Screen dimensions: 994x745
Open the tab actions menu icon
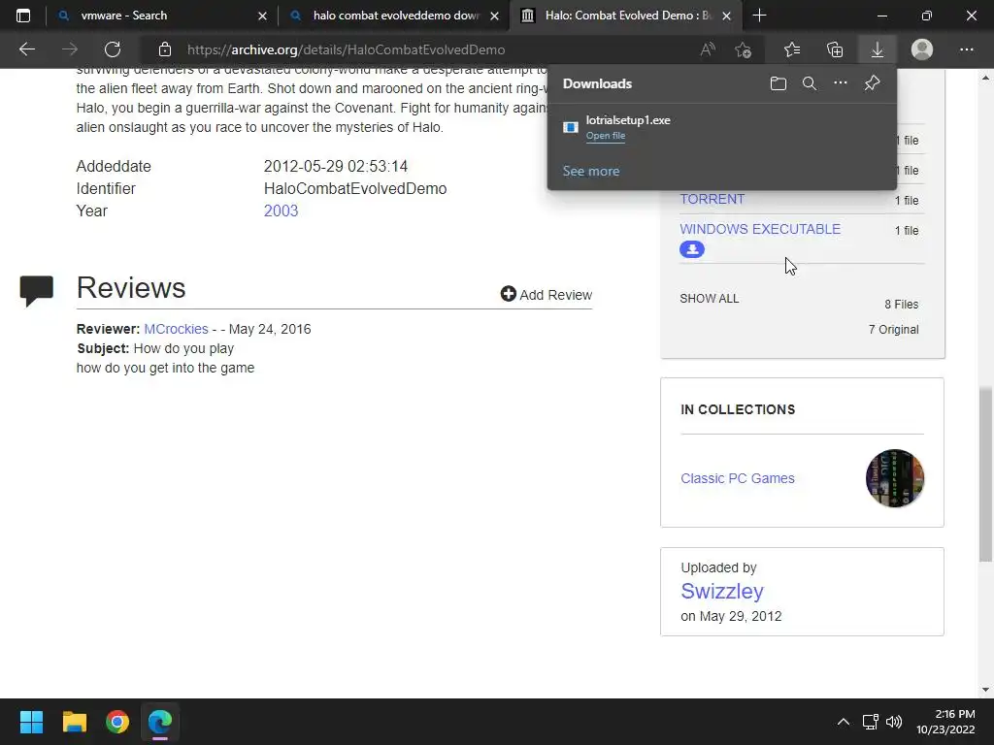point(23,16)
